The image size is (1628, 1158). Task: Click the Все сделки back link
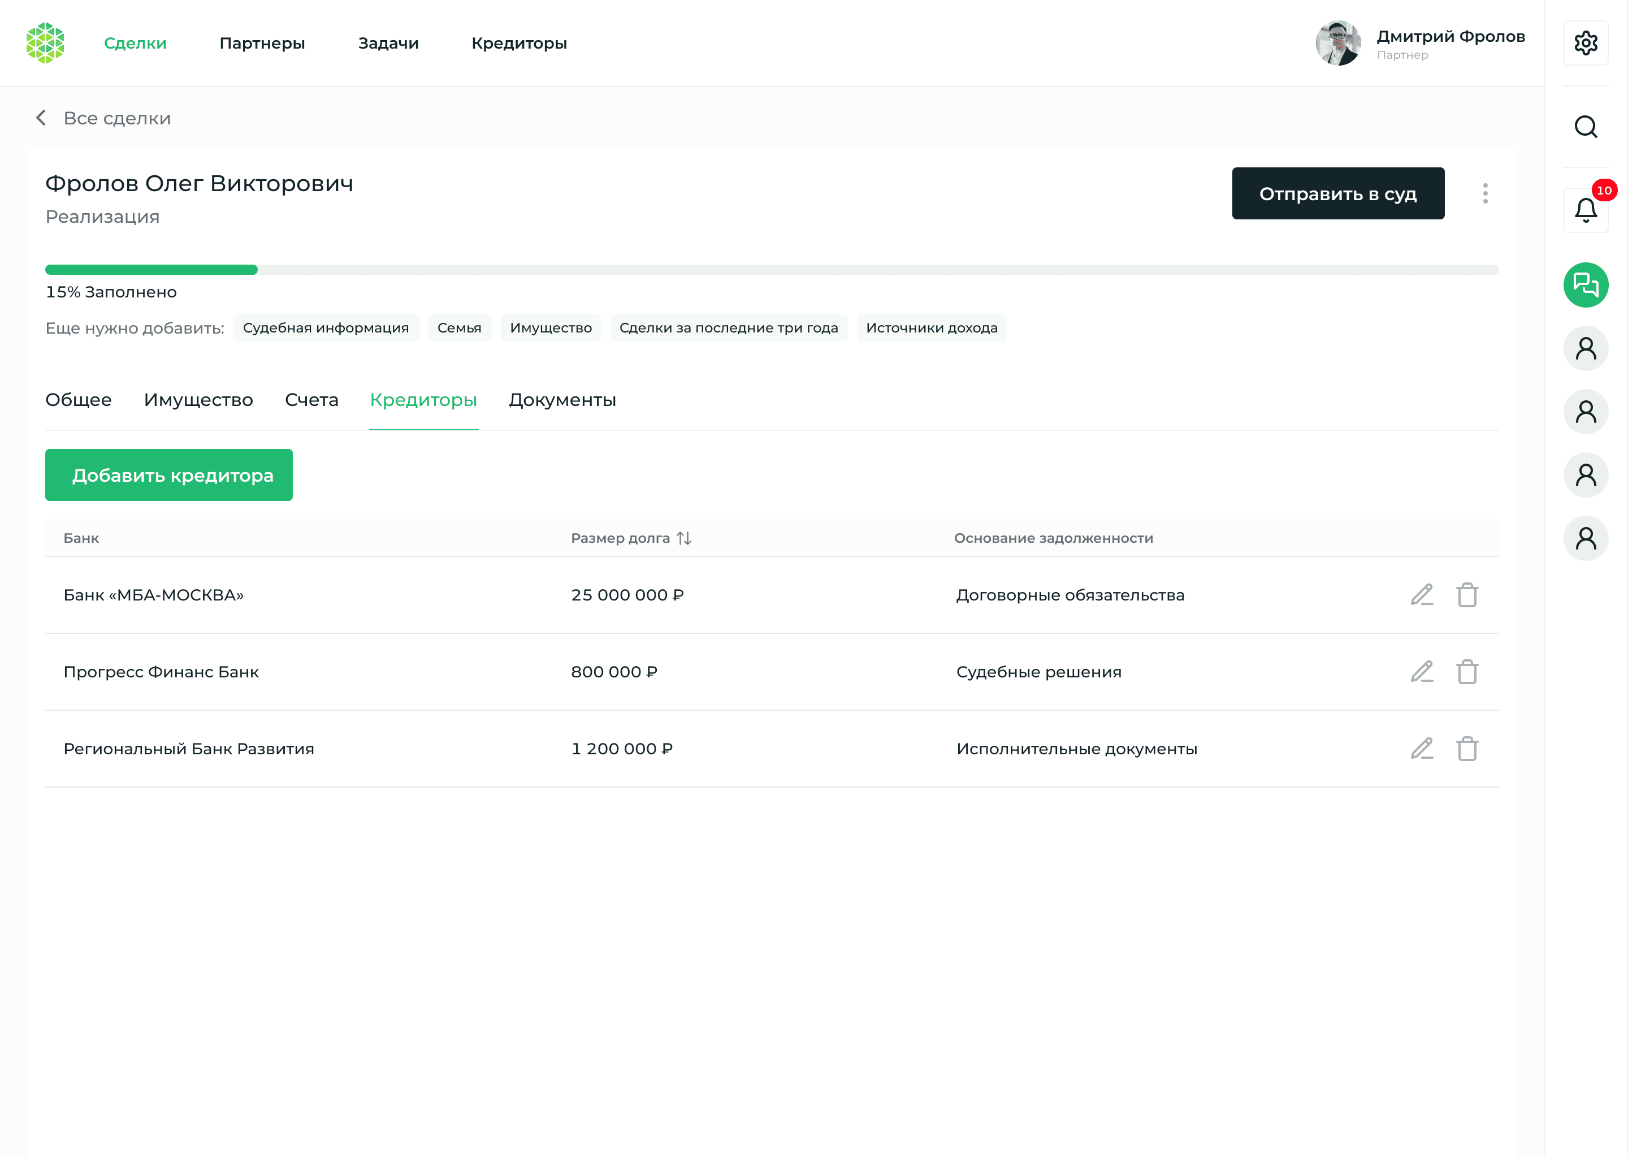pyautogui.click(x=117, y=118)
